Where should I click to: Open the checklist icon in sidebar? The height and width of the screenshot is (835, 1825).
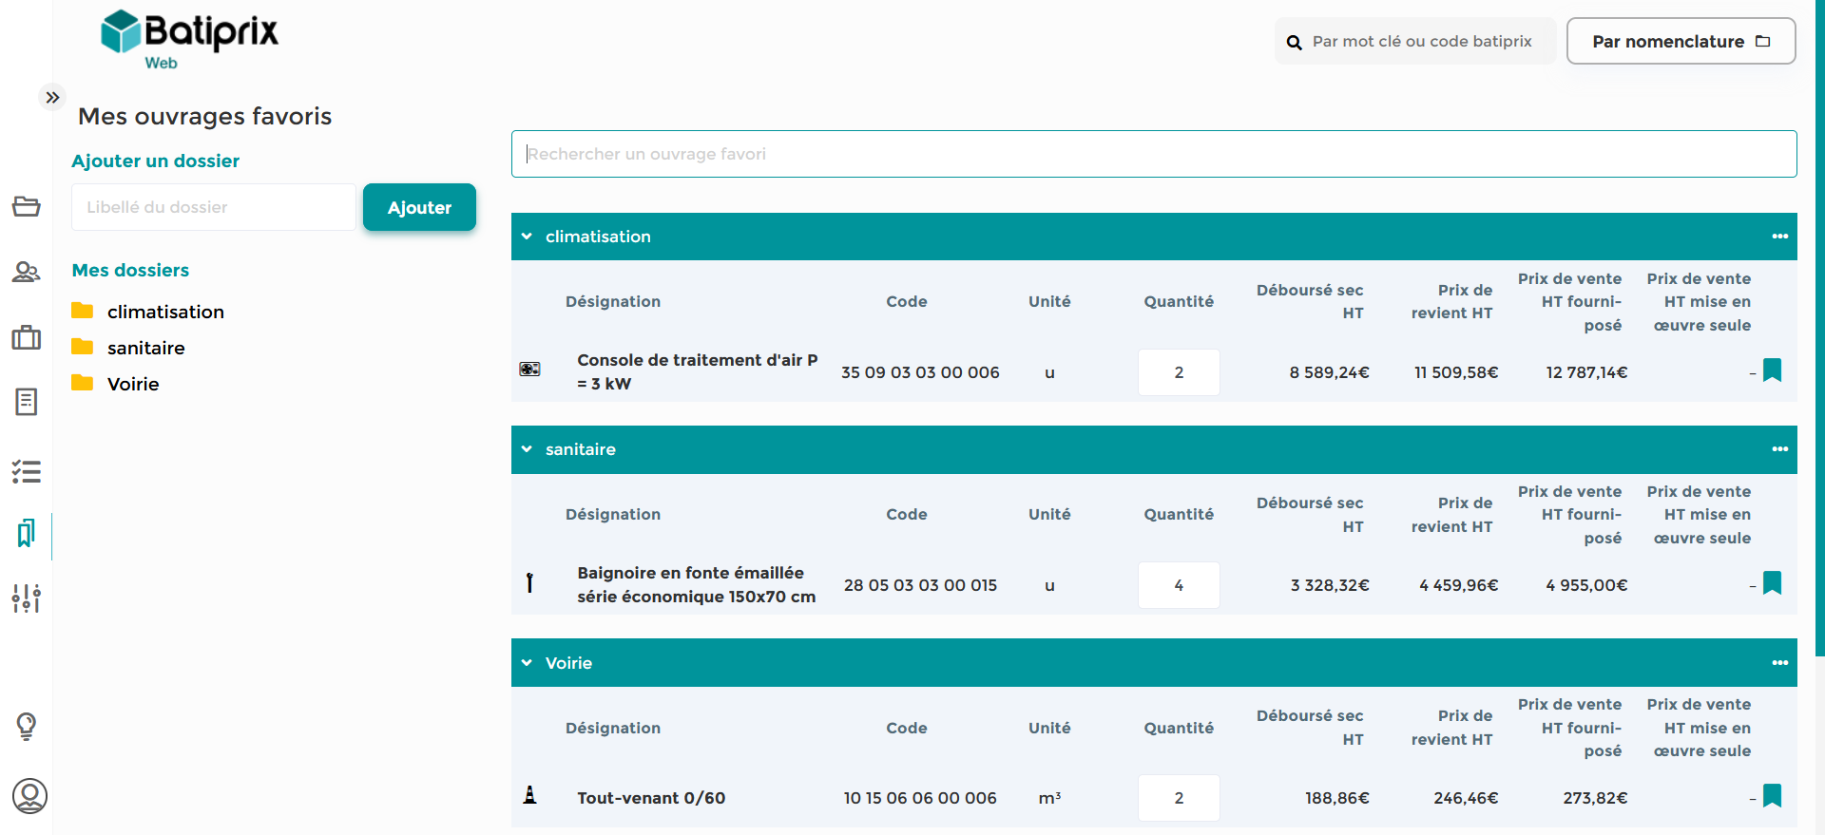[x=27, y=471]
